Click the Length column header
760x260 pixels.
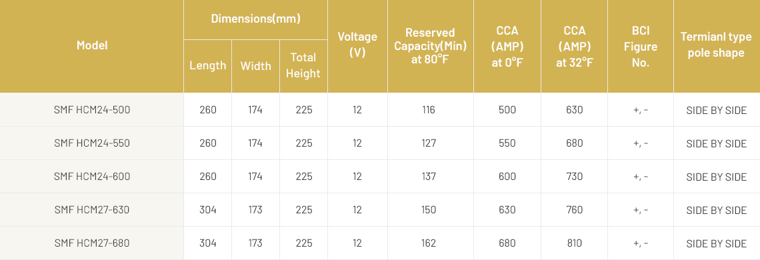tap(207, 66)
